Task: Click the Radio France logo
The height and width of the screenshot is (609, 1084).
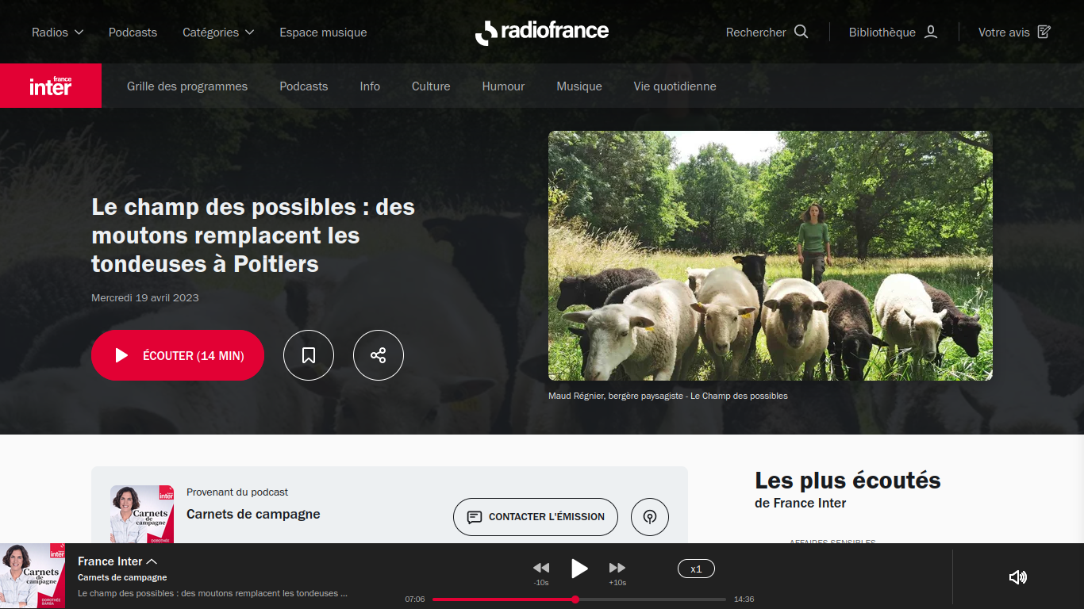Action: click(x=542, y=32)
